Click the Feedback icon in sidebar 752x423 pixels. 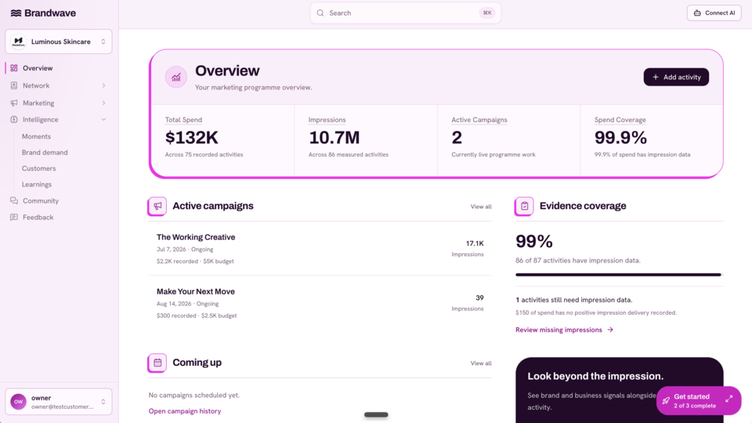pyautogui.click(x=14, y=217)
